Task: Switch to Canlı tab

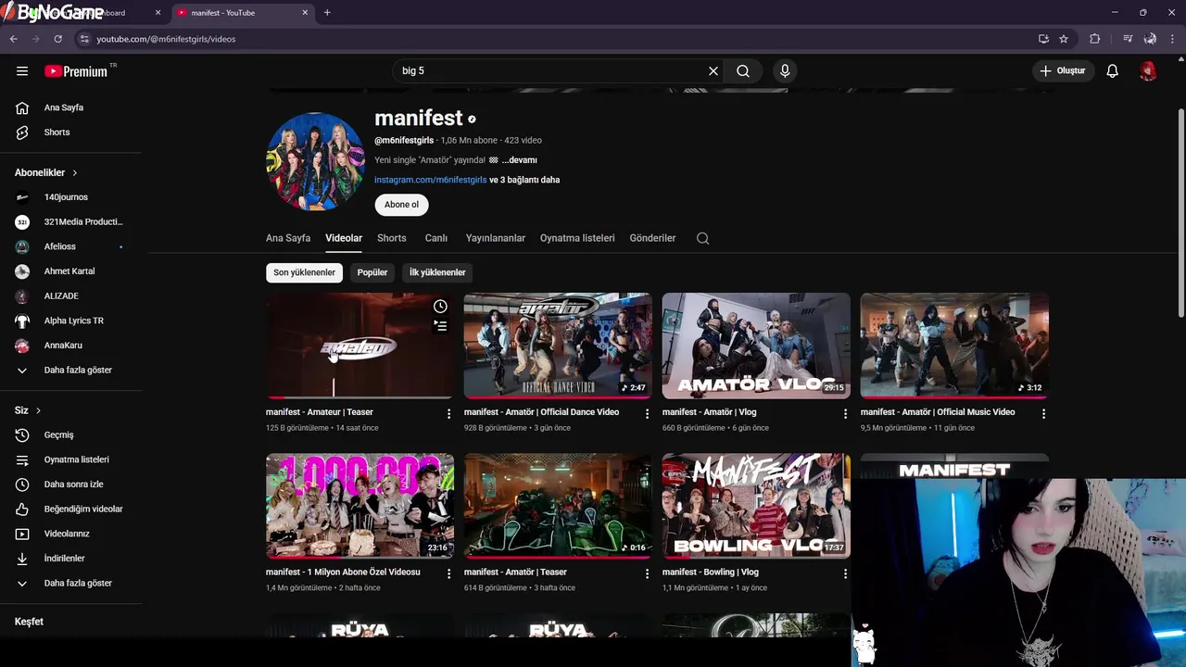Action: tap(436, 238)
